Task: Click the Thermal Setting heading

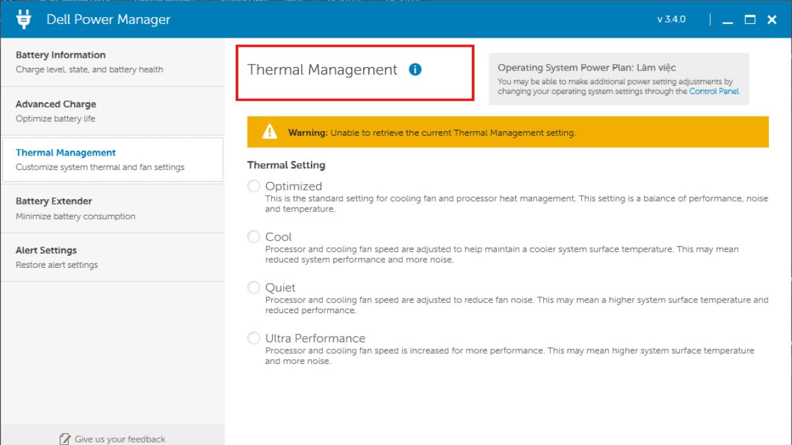Action: point(286,165)
